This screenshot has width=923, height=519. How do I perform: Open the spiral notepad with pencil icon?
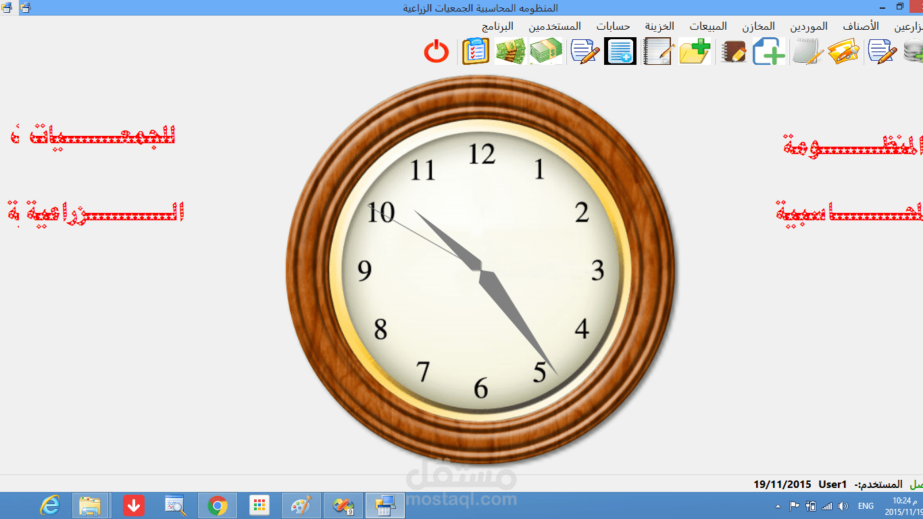point(657,51)
